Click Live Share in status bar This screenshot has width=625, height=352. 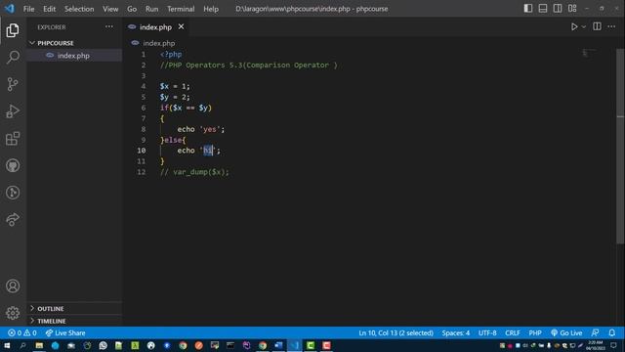(x=65, y=332)
